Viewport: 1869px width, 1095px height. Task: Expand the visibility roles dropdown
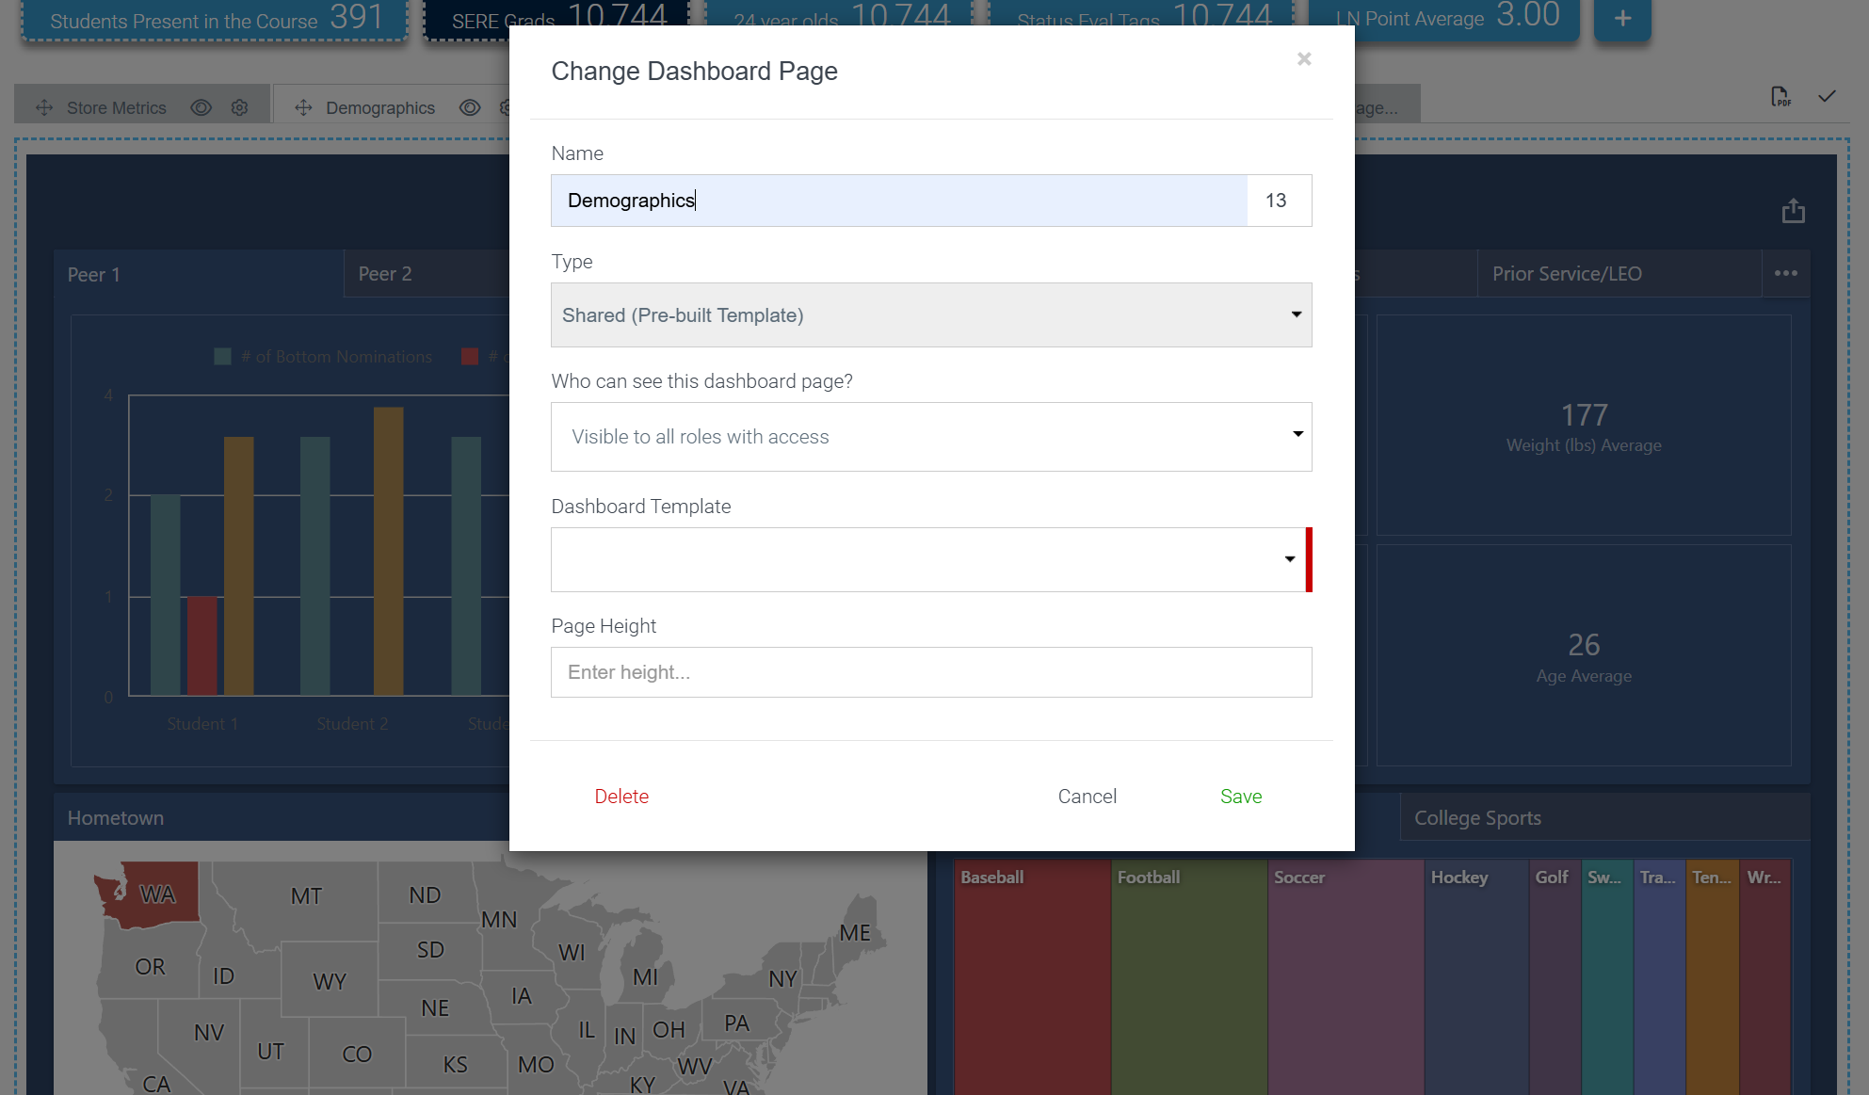(930, 437)
